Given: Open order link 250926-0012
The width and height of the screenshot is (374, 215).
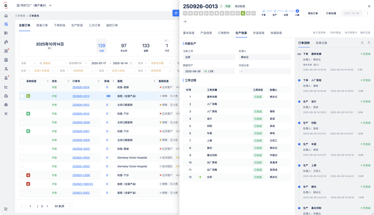Looking at the screenshot, I should coord(80,105).
